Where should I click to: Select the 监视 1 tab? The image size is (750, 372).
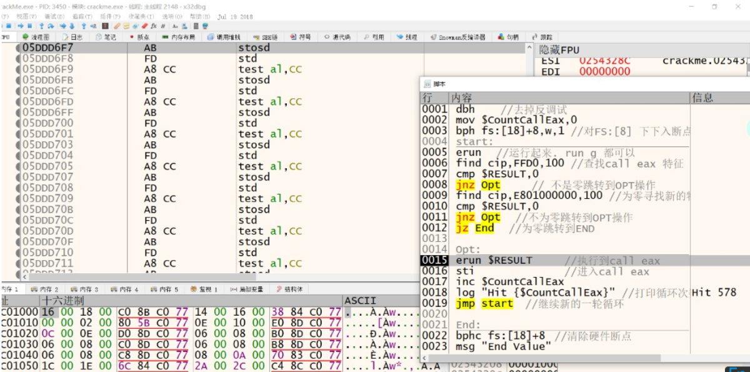[203, 289]
